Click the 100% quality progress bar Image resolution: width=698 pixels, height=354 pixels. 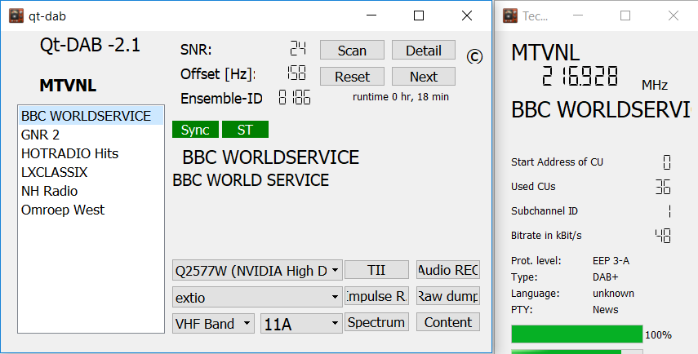577,334
